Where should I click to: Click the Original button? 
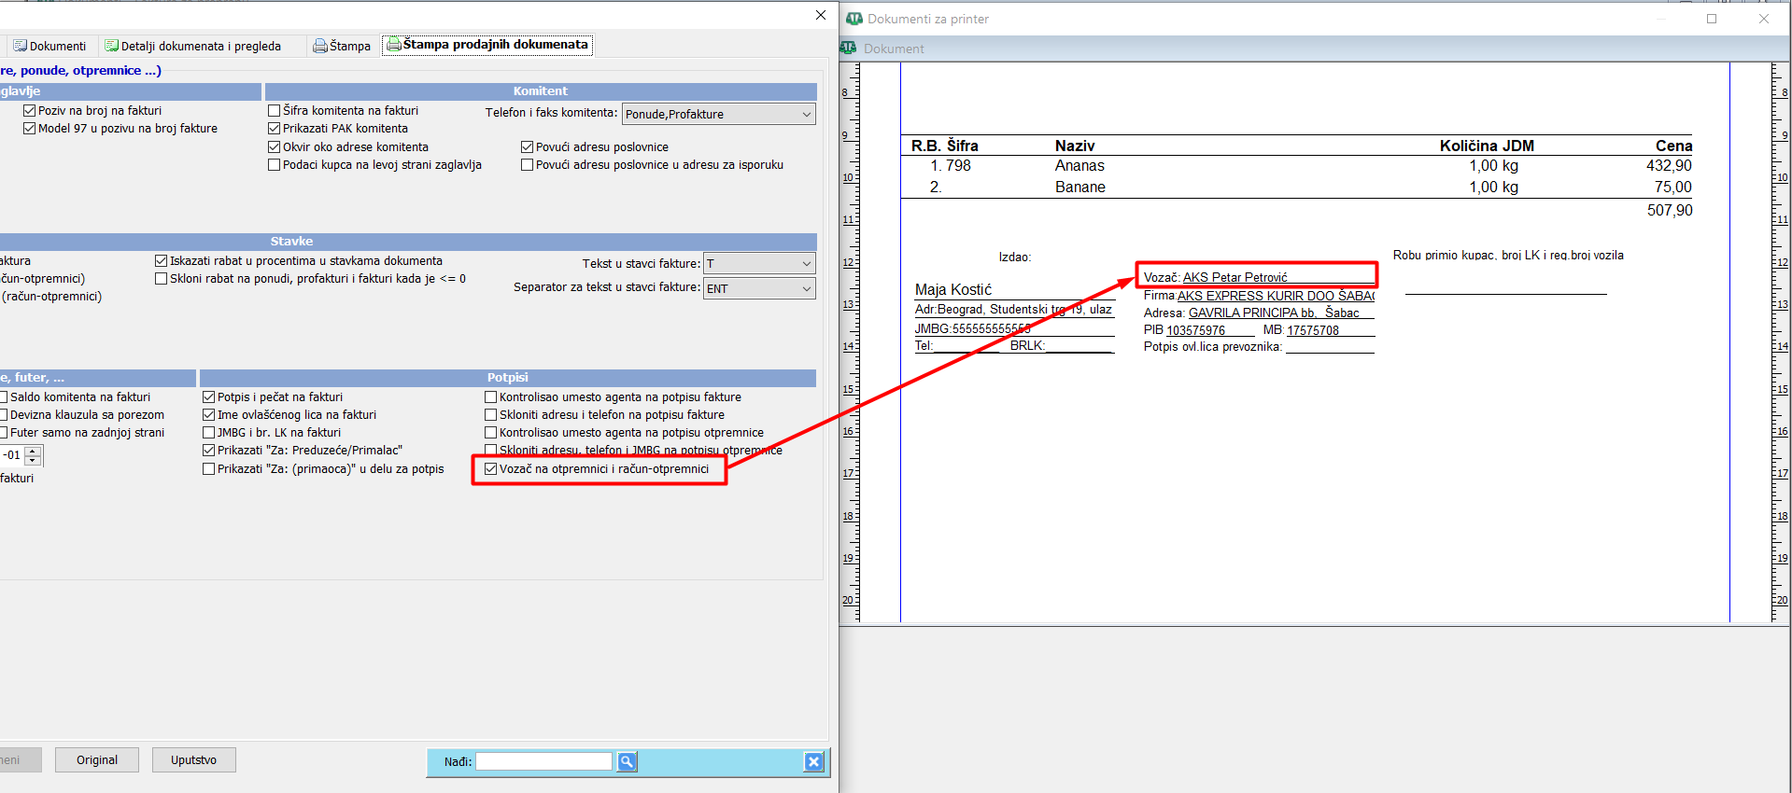(x=97, y=760)
